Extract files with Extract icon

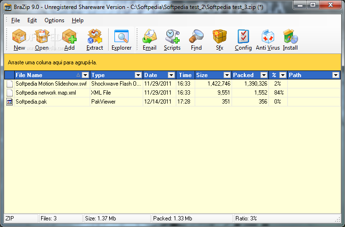click(x=95, y=40)
